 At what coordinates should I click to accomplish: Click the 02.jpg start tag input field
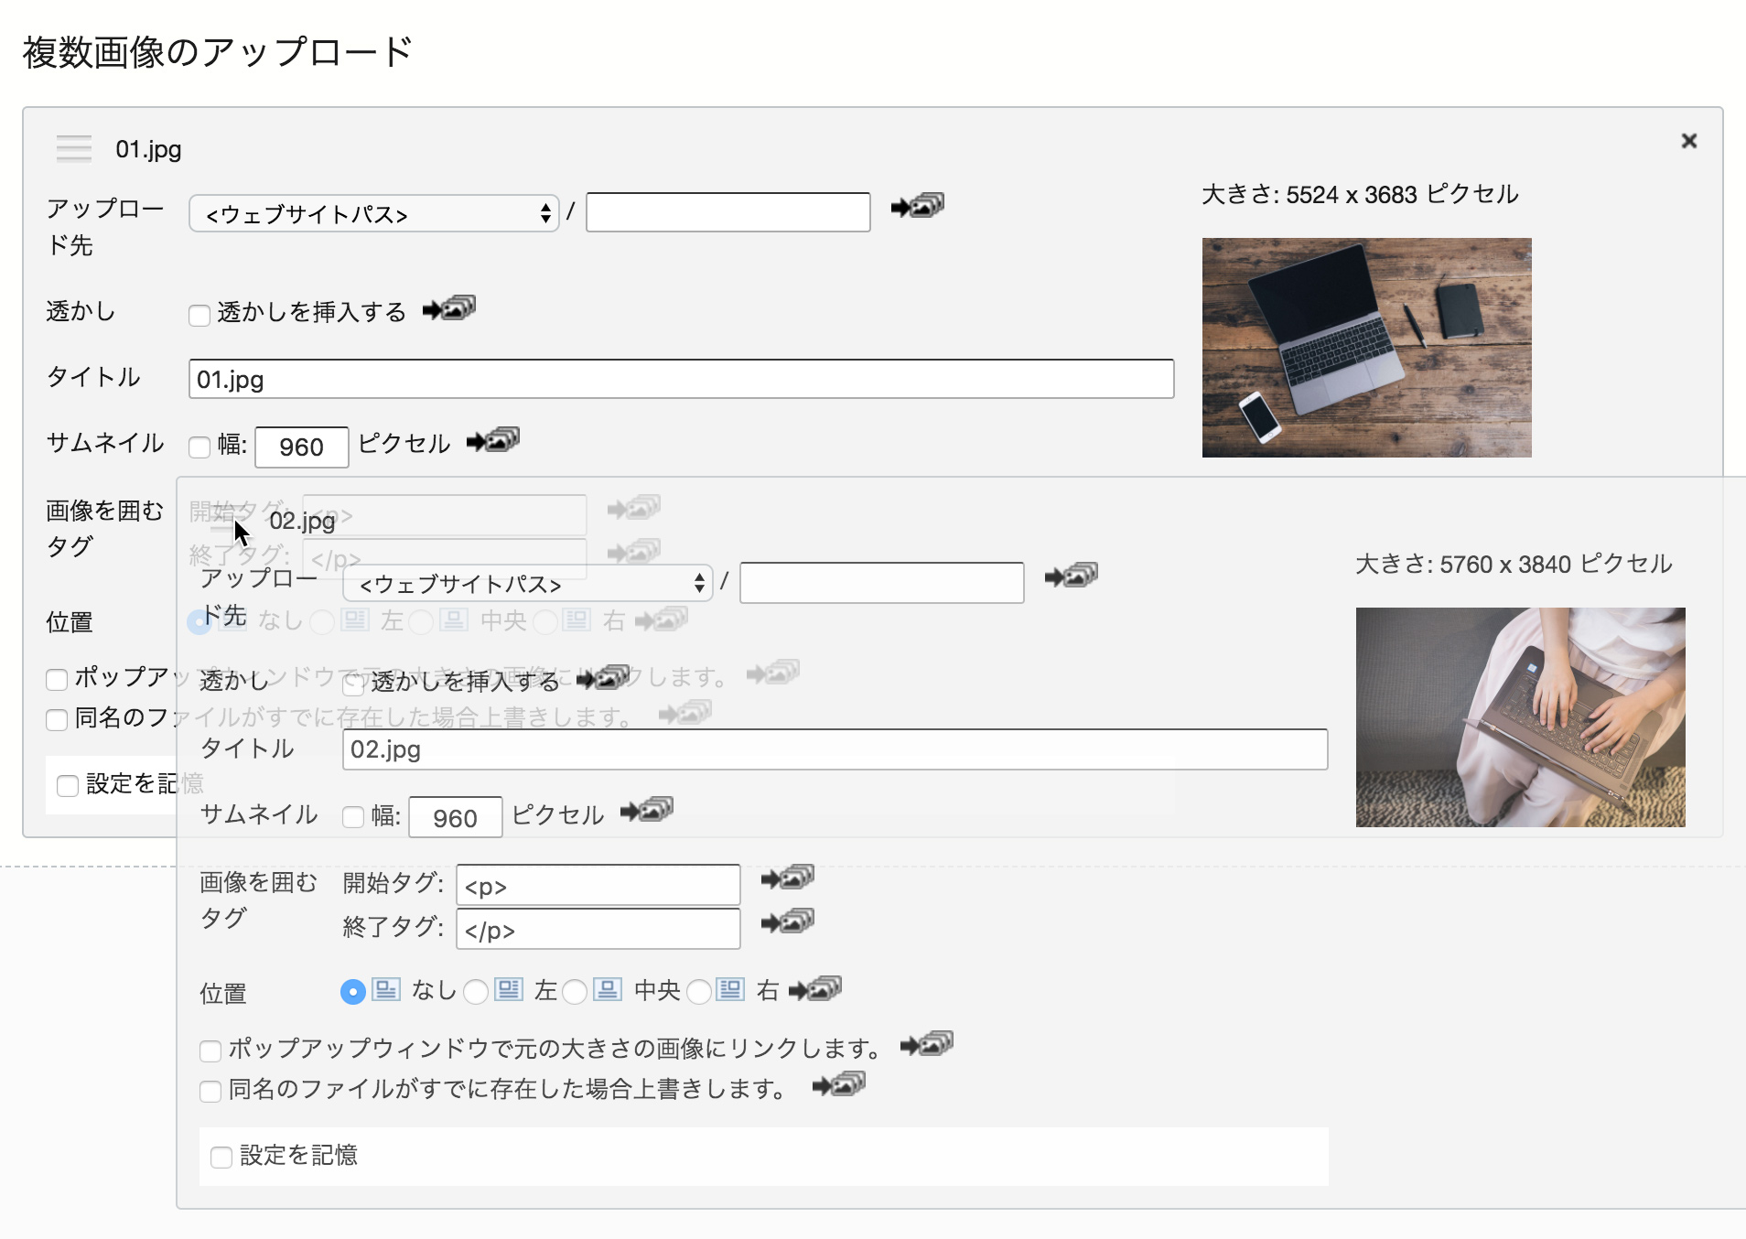click(x=598, y=886)
